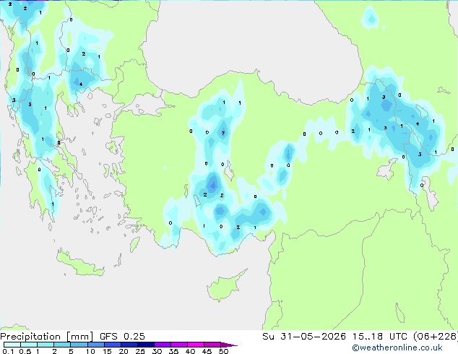Choose the 20–25 mm dark blue swatch
Screen dimensions: 458x354
[129, 345]
